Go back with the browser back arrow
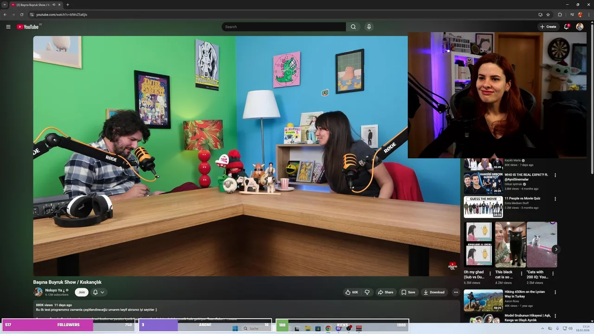 point(5,14)
